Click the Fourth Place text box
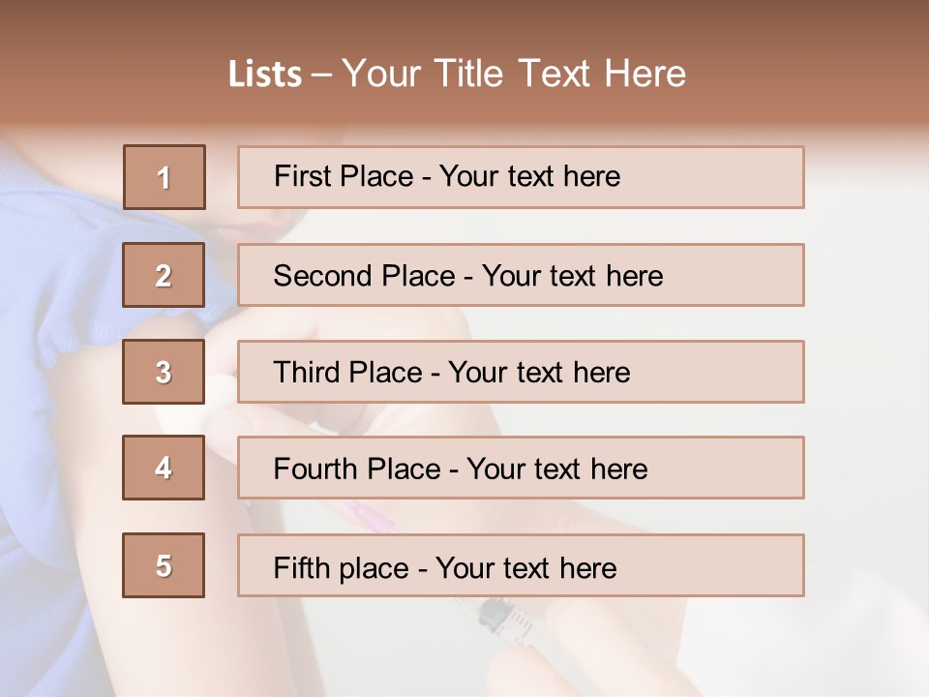The width and height of the screenshot is (929, 697). (521, 469)
